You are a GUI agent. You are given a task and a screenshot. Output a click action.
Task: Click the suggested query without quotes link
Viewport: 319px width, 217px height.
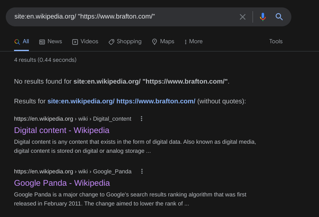[x=121, y=101]
